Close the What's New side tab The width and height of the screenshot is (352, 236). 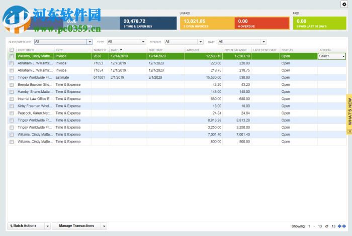[x=349, y=132]
